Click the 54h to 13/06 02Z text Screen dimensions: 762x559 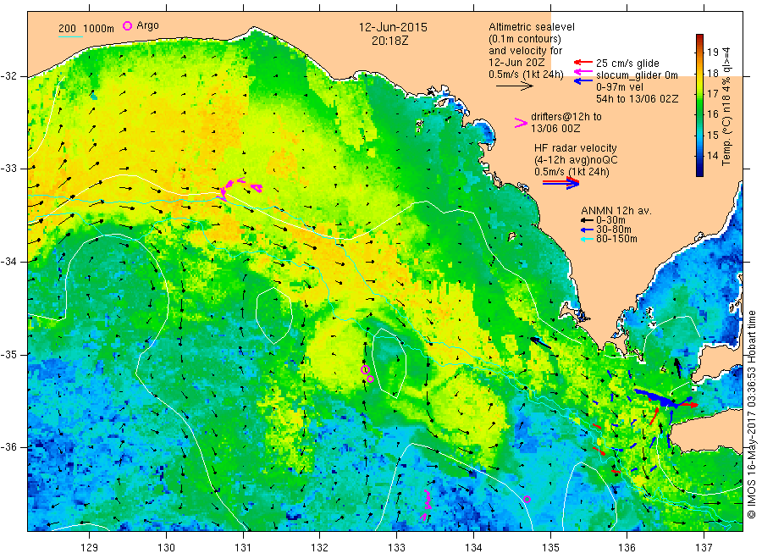click(637, 99)
